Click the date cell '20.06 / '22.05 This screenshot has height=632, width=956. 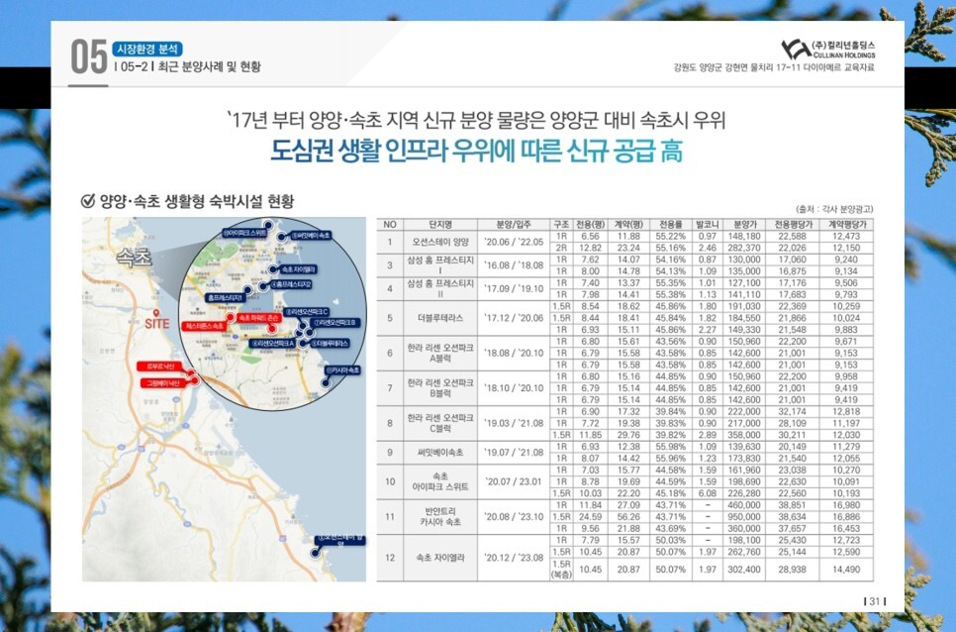(x=514, y=242)
